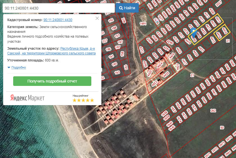Select parcel 4417 on the map
The height and width of the screenshot is (158, 236).
click(x=184, y=62)
